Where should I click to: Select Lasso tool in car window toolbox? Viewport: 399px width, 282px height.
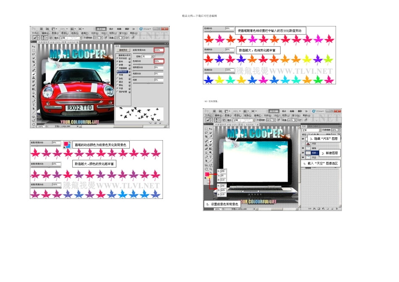click(x=34, y=54)
